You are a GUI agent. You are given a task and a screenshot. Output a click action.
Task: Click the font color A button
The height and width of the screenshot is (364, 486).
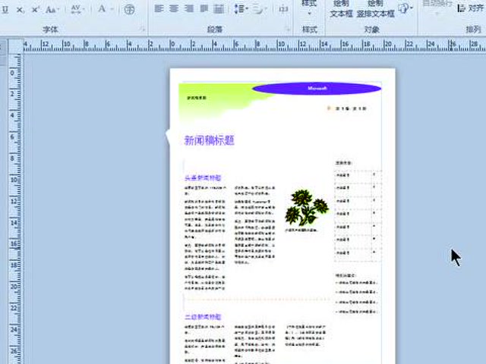click(102, 9)
